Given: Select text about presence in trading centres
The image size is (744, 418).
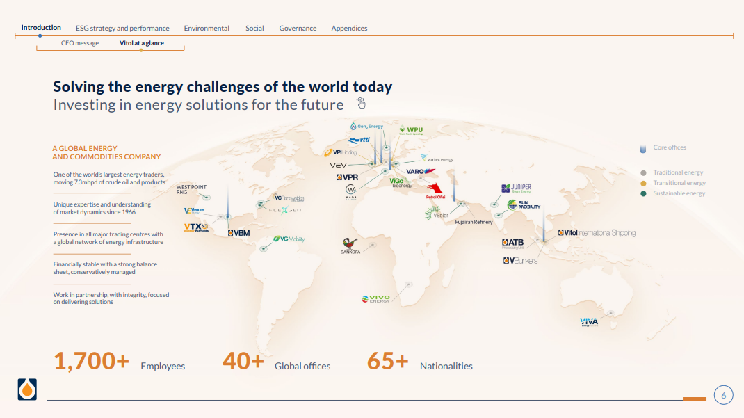Looking at the screenshot, I should (108, 238).
